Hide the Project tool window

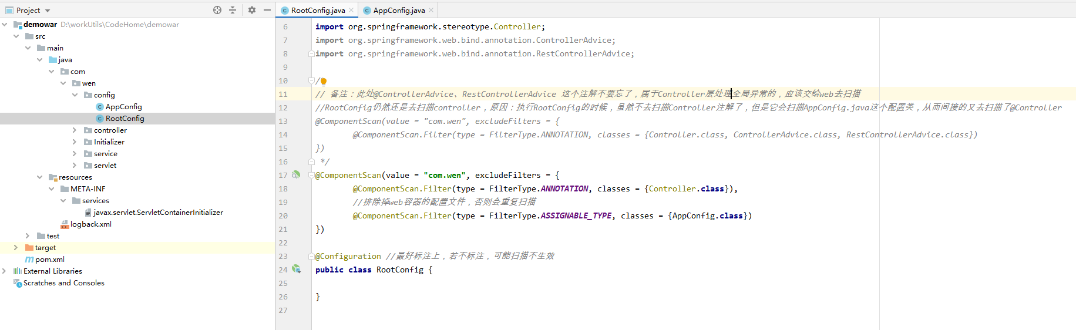[x=267, y=10]
